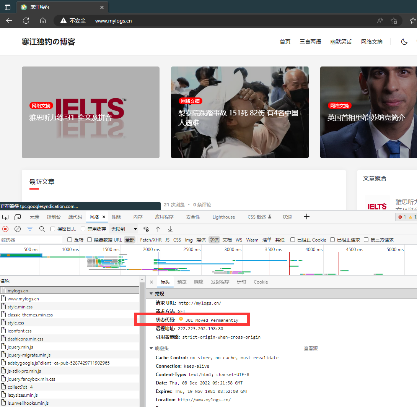Check the 反转 filter checkbox
This screenshot has height=407, width=417.
[70, 240]
